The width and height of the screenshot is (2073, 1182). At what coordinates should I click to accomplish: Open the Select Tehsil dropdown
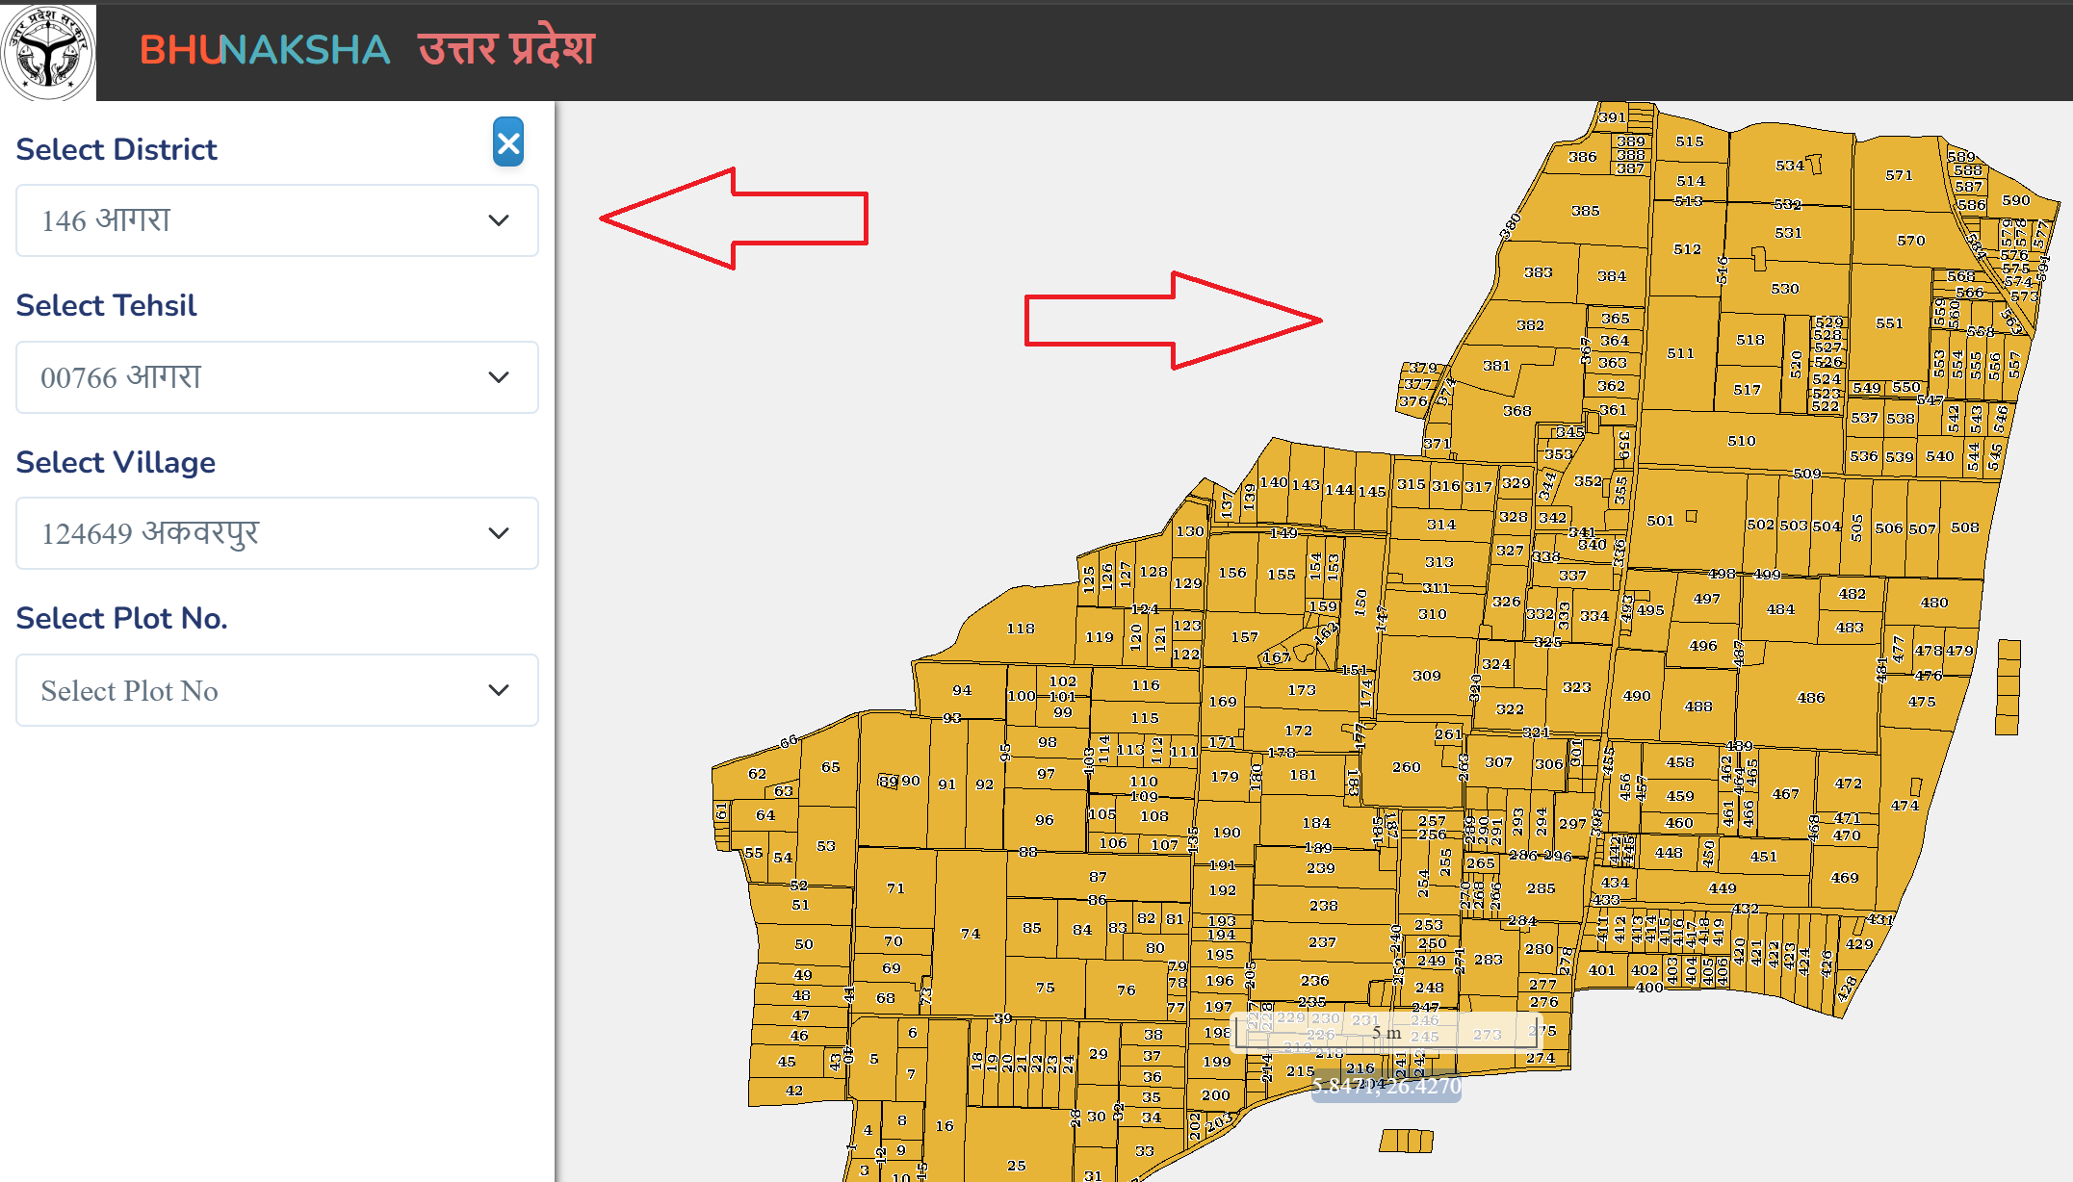(276, 377)
